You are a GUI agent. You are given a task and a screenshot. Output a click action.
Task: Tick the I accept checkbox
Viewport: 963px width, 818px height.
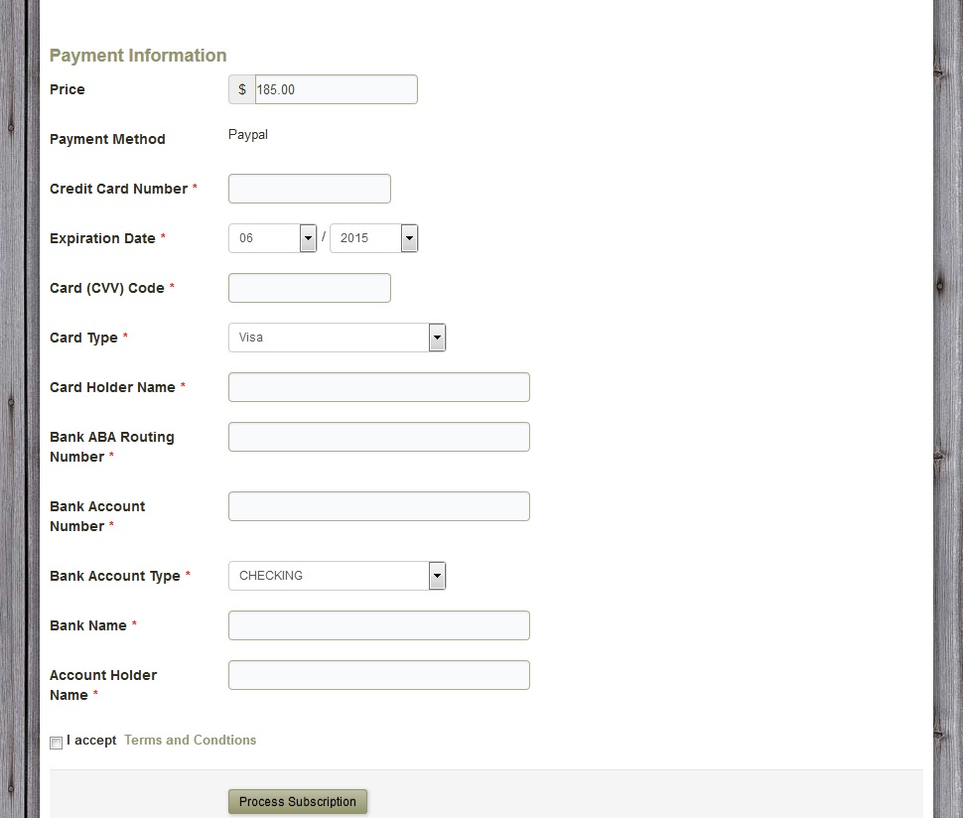[x=56, y=743]
